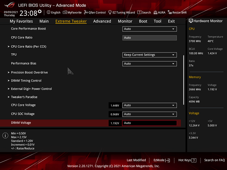Open the clock settings gear icon
The width and height of the screenshot is (227, 170).
(40, 11)
